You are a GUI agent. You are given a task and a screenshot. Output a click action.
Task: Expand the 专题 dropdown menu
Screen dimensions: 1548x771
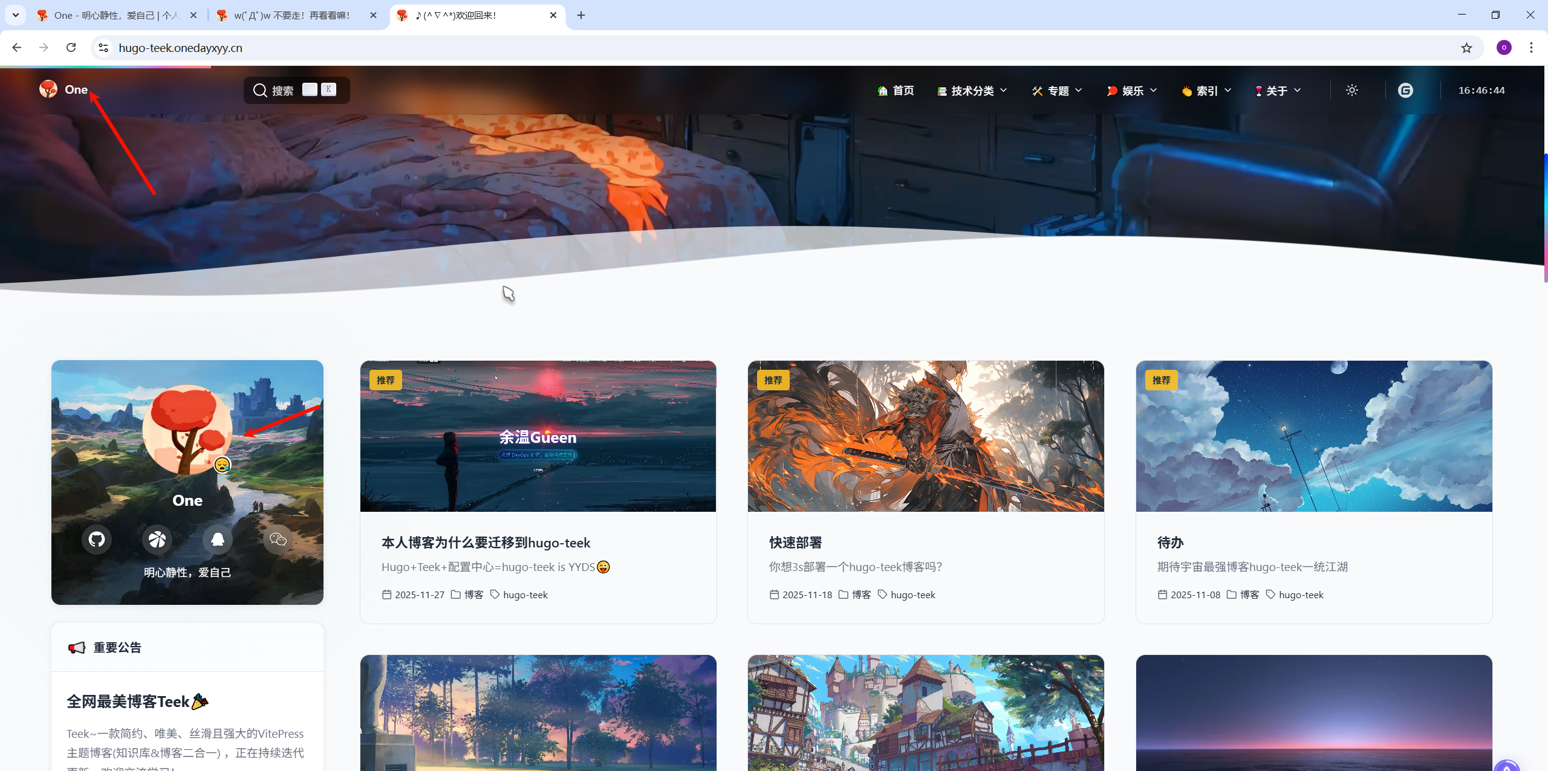tap(1057, 91)
